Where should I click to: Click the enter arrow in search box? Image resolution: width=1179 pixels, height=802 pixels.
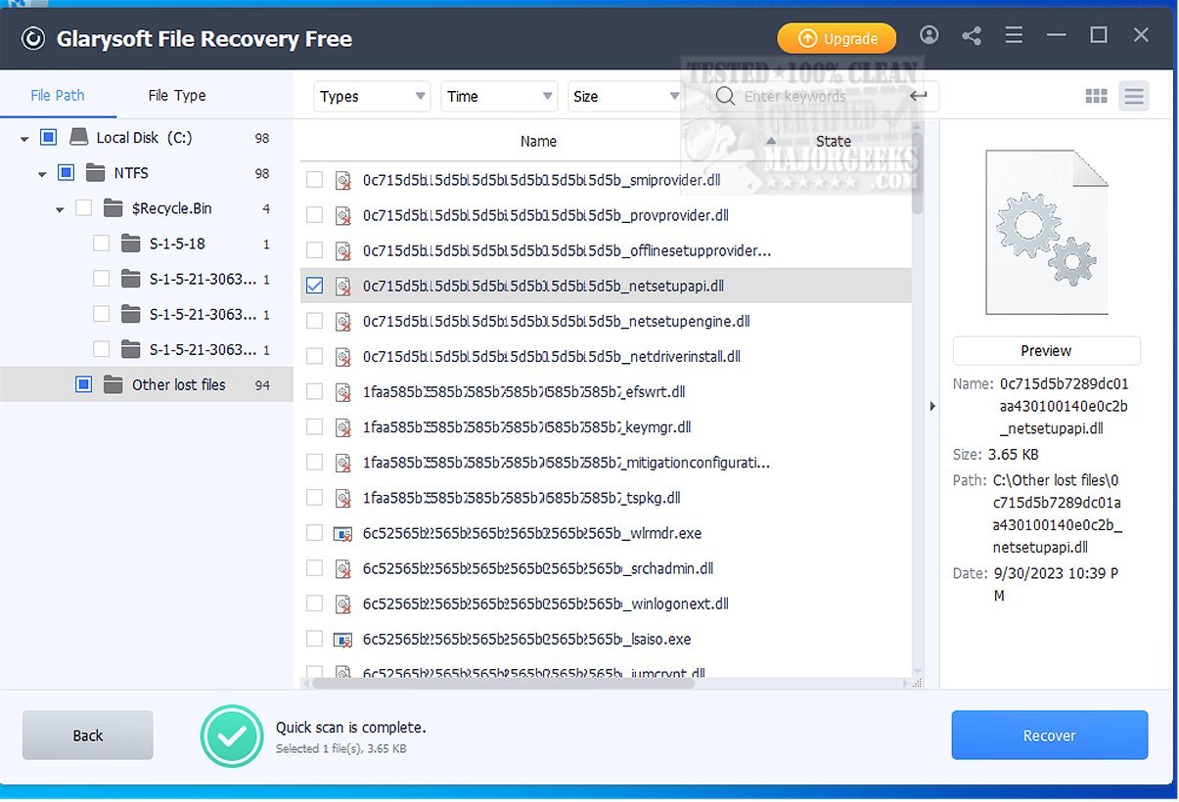[918, 96]
